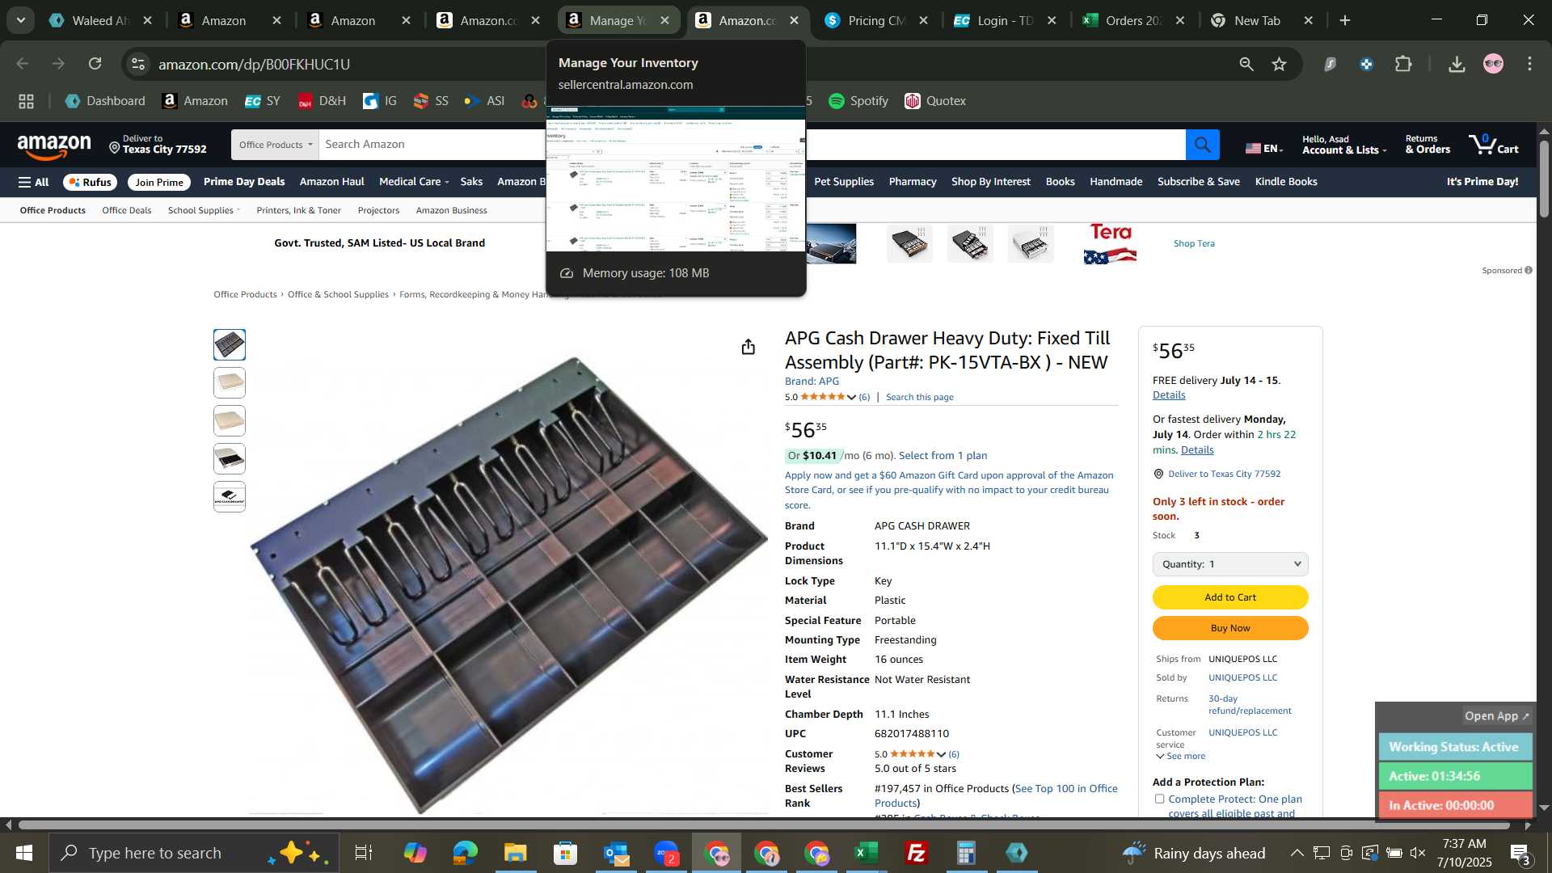Screen dimensions: 1552x873
Task: Open the Windows Start menu
Action: click(24, 853)
